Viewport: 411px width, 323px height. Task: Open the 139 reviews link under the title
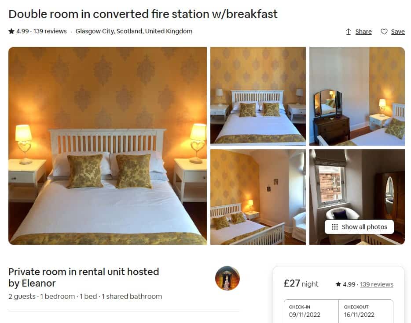[x=50, y=31]
